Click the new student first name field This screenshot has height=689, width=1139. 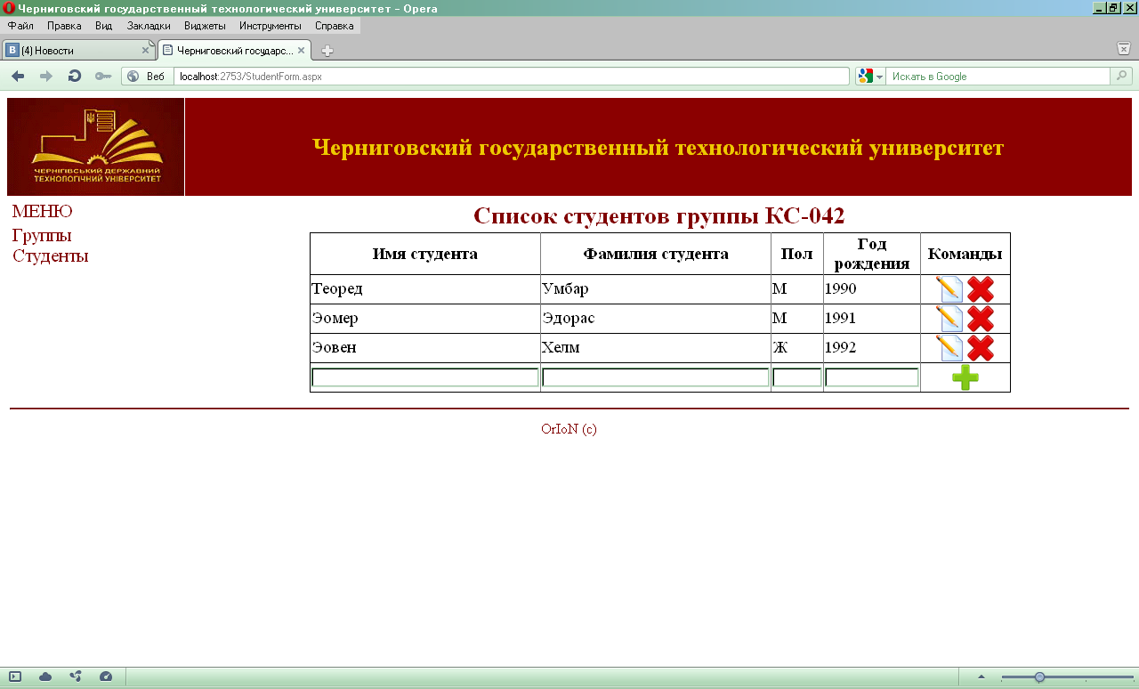click(425, 377)
